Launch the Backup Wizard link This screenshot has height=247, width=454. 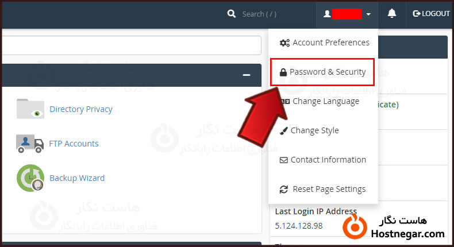[77, 178]
